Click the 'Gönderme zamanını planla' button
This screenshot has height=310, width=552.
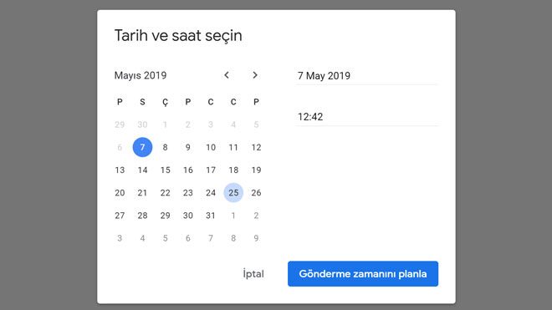tap(363, 274)
